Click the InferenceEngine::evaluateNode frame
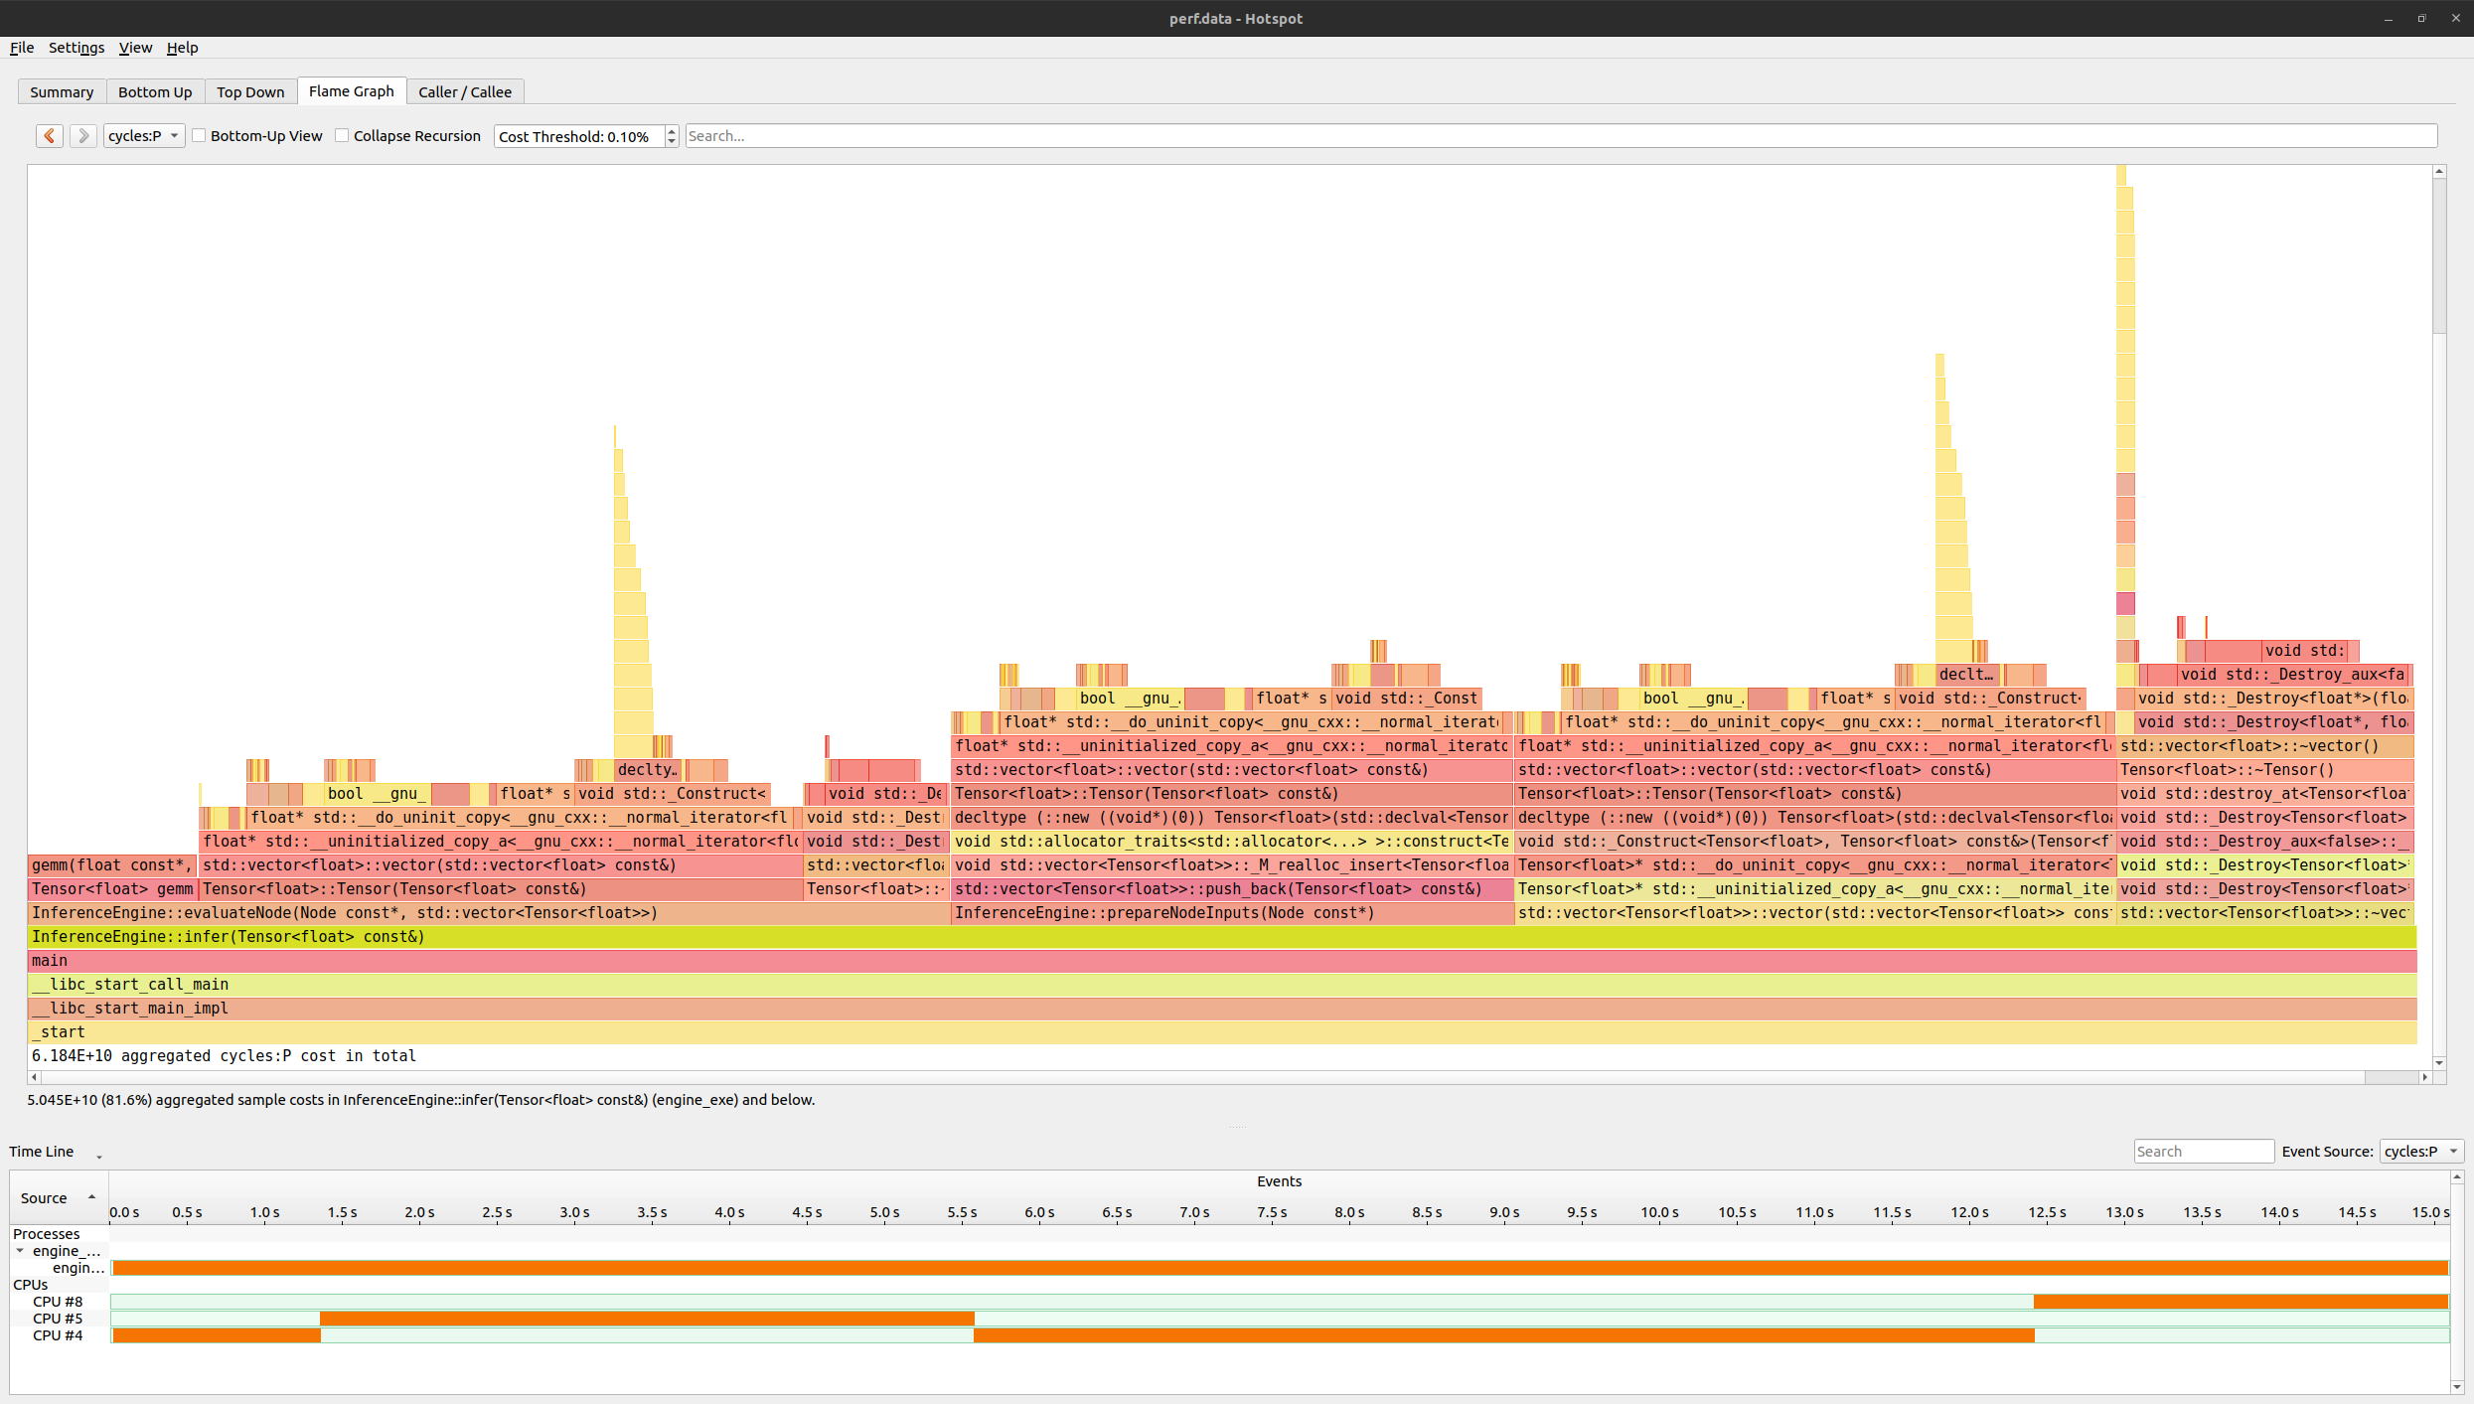The image size is (2474, 1404). click(x=489, y=912)
